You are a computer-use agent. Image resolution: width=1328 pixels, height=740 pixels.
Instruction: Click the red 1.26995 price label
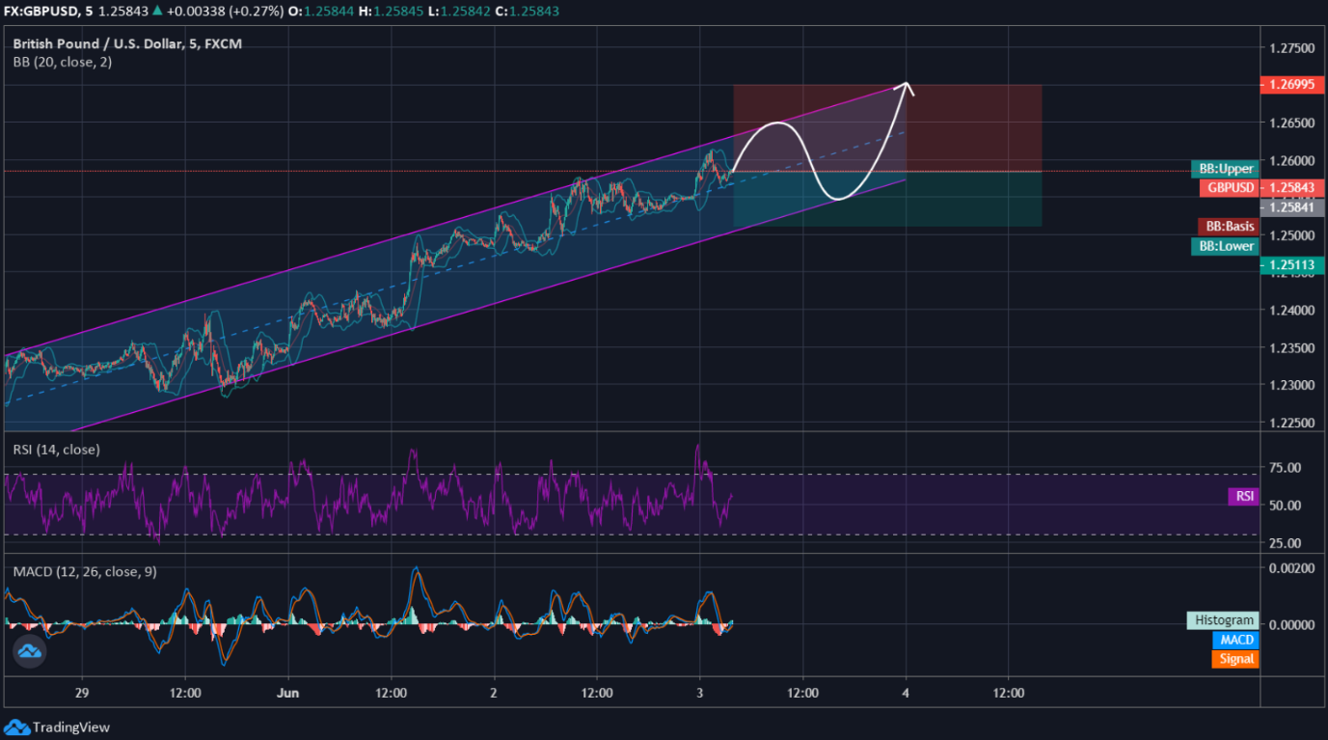pos(1291,85)
